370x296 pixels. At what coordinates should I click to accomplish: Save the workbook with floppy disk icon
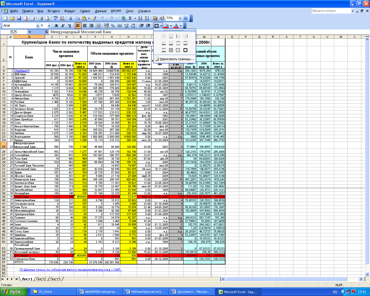pos(19,18)
